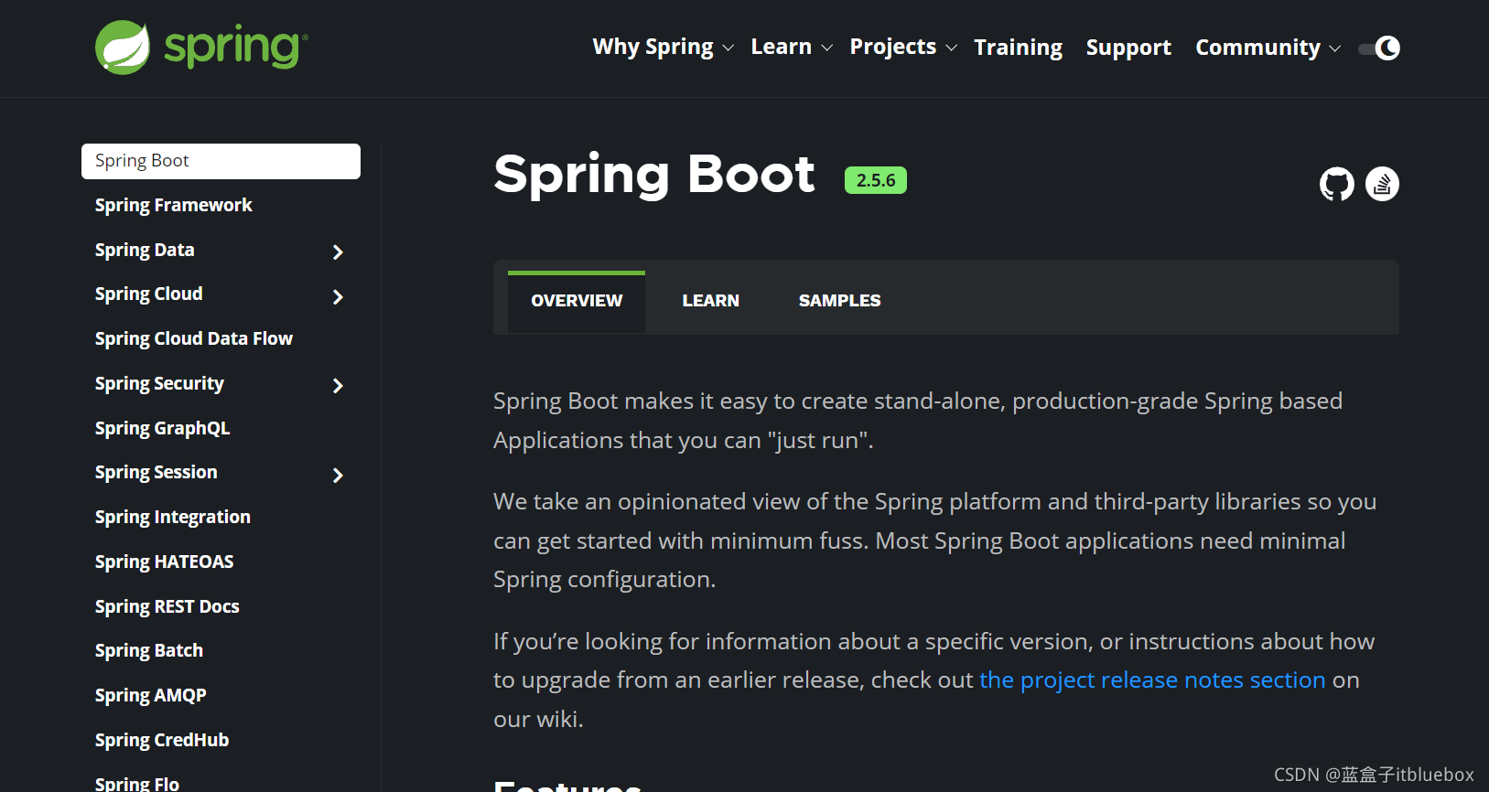Expand Spring Security chevron in sidebar
Image resolution: width=1489 pixels, height=792 pixels.
coord(338,386)
